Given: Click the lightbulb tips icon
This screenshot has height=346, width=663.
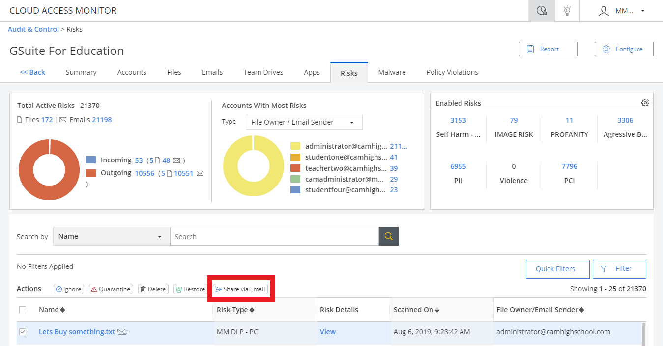Looking at the screenshot, I should [567, 11].
